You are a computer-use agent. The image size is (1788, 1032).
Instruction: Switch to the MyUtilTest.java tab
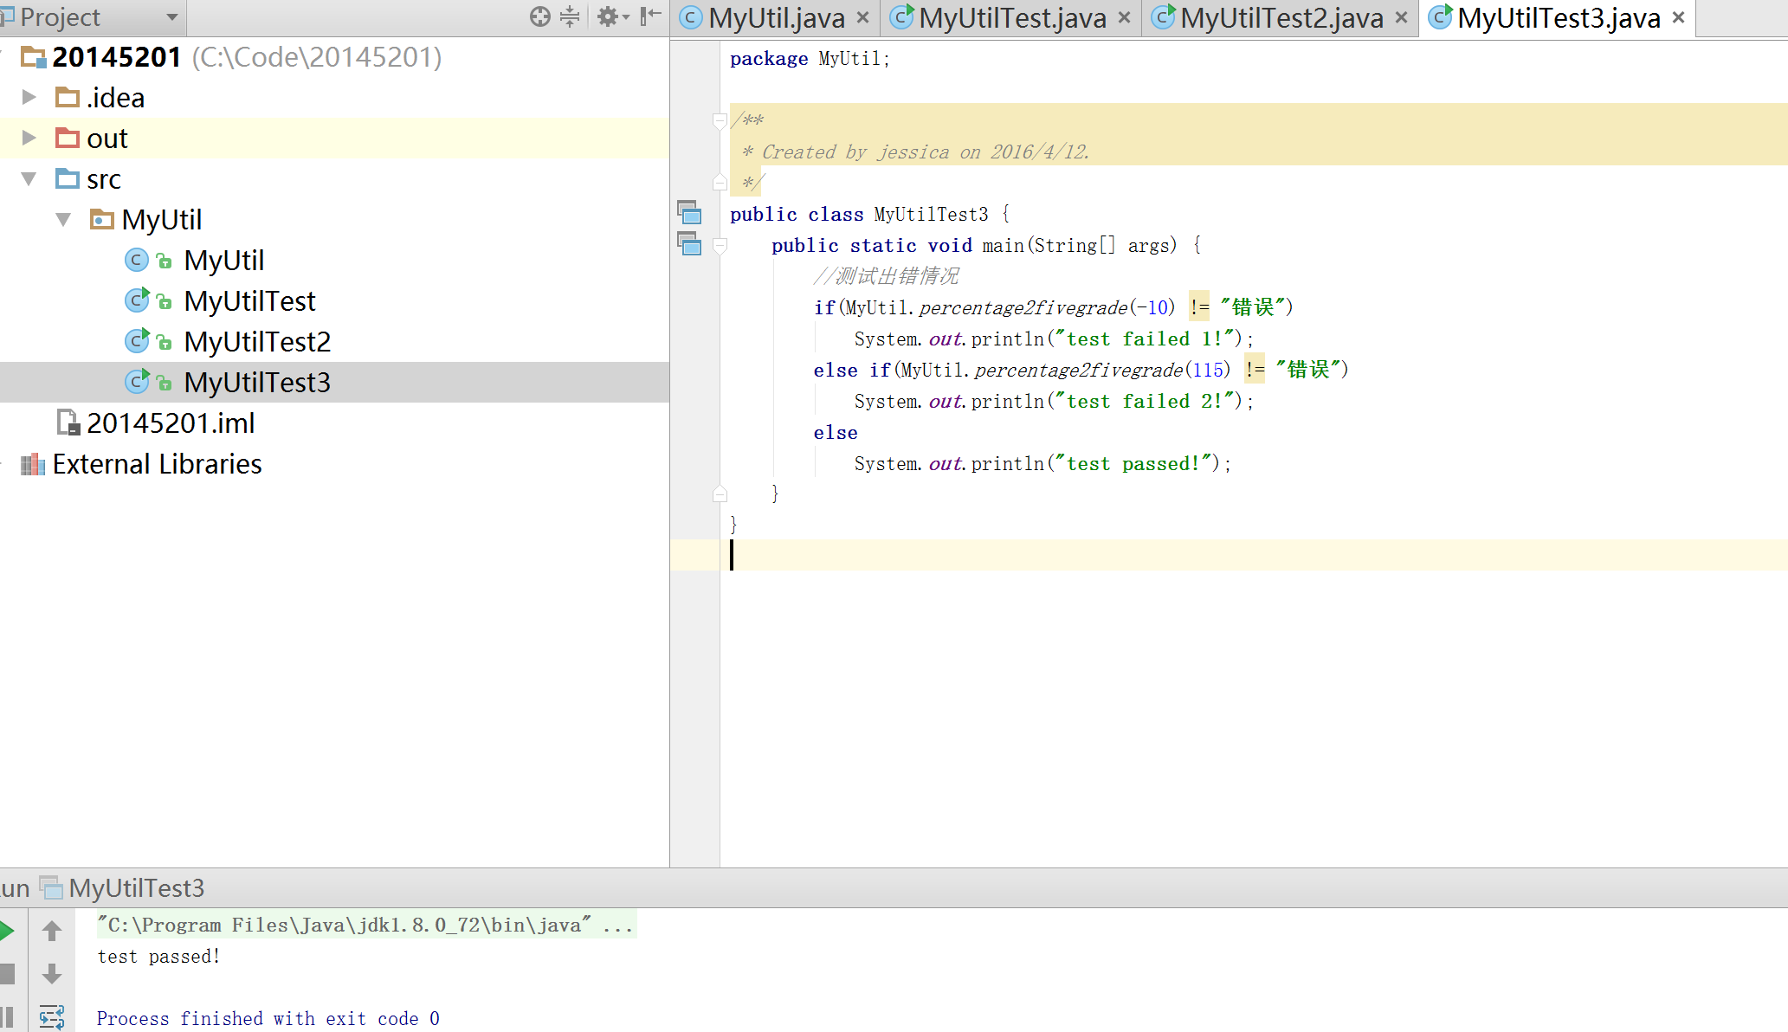[x=1012, y=17]
